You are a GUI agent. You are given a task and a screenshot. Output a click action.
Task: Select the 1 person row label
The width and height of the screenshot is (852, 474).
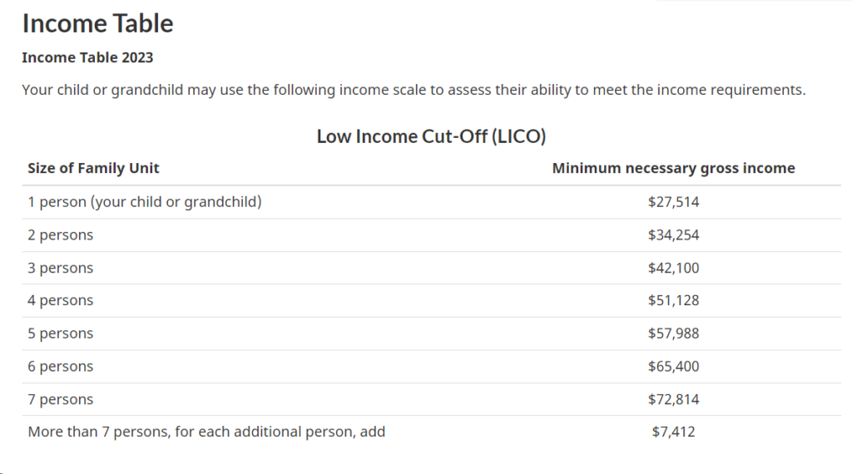(x=145, y=201)
